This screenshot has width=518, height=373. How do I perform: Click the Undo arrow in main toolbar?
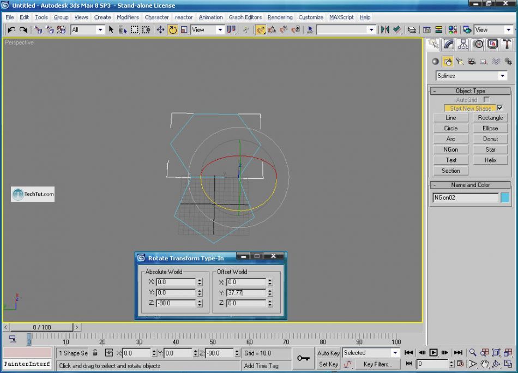[11, 30]
